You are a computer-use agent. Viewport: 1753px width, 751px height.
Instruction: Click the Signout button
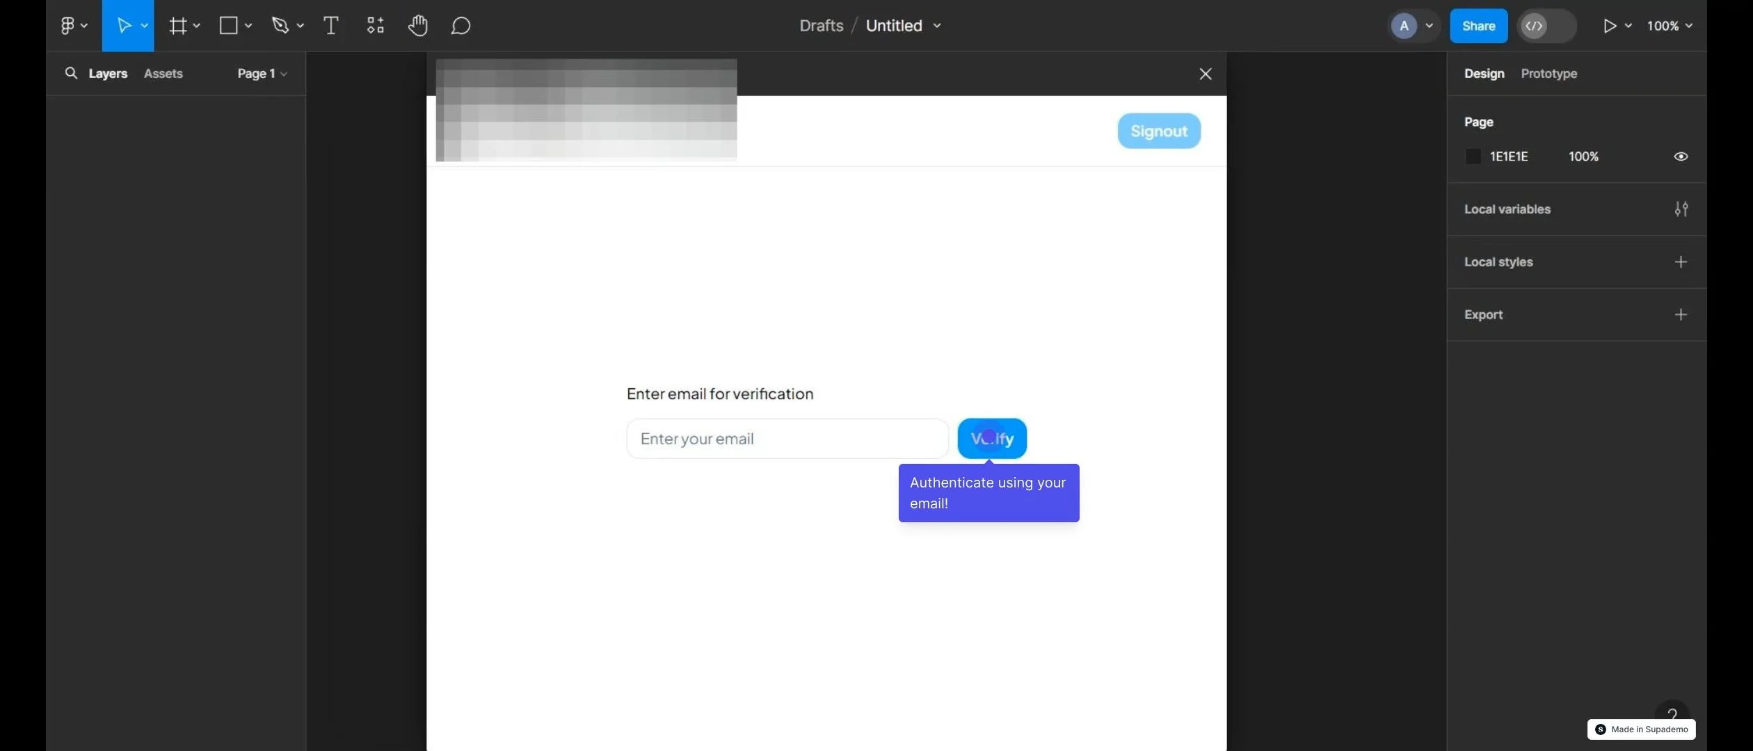[1158, 129]
